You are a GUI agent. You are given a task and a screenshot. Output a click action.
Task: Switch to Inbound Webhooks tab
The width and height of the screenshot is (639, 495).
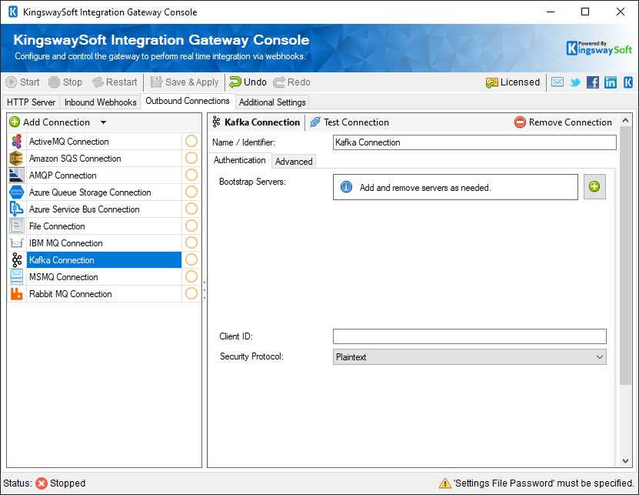tap(100, 102)
